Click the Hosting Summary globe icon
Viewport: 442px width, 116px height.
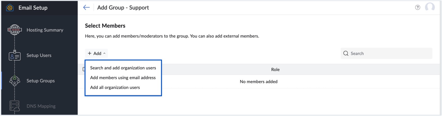[x=15, y=30]
